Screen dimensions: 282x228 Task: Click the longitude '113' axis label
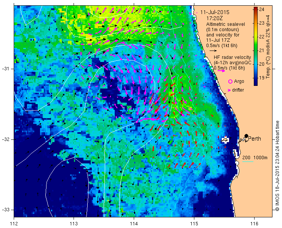point(74,223)
